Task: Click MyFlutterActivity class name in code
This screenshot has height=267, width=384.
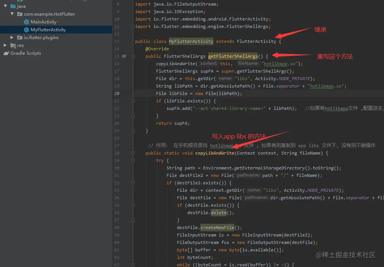Action: [191, 41]
